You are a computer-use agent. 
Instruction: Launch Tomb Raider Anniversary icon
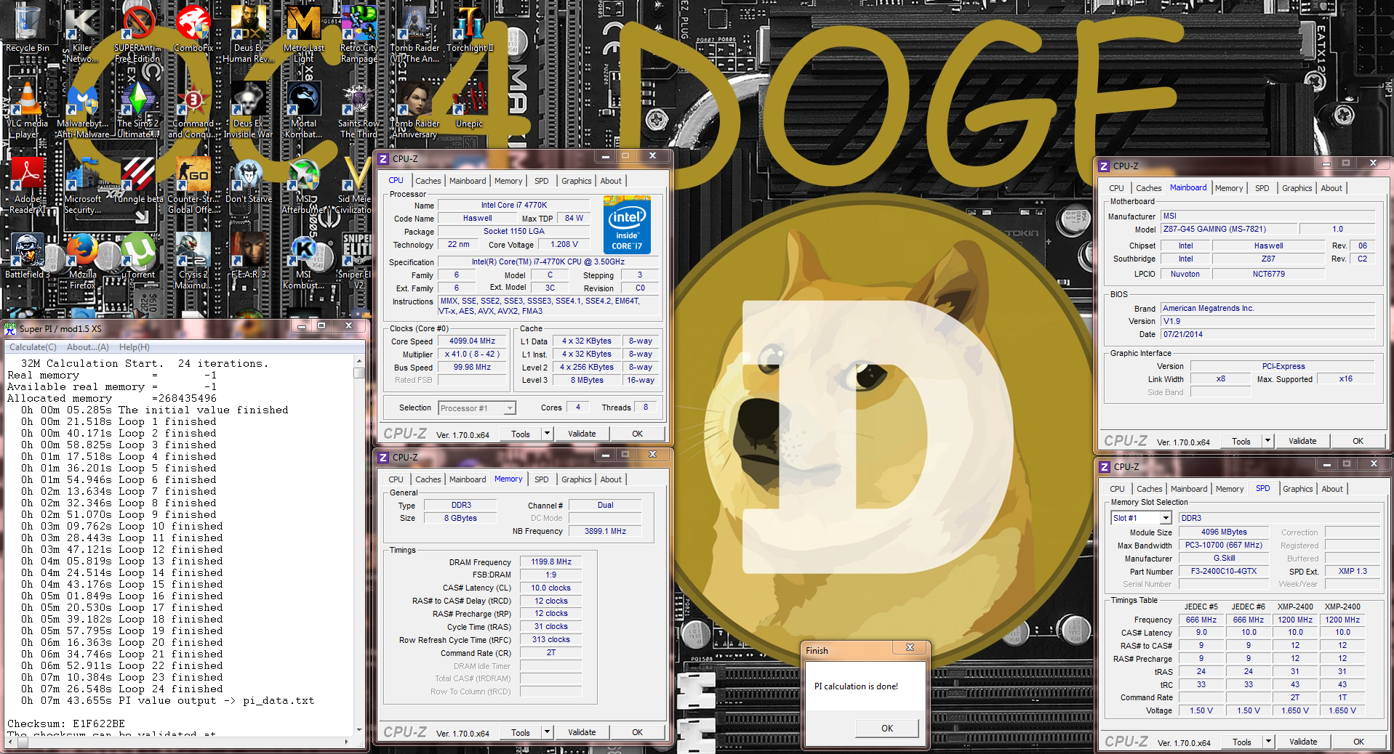[414, 109]
